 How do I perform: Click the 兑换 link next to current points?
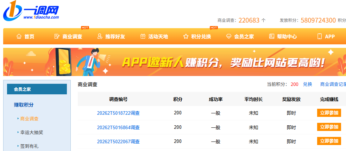(x=307, y=84)
